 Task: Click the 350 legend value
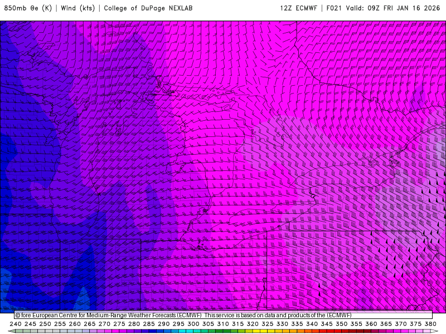point(341,324)
